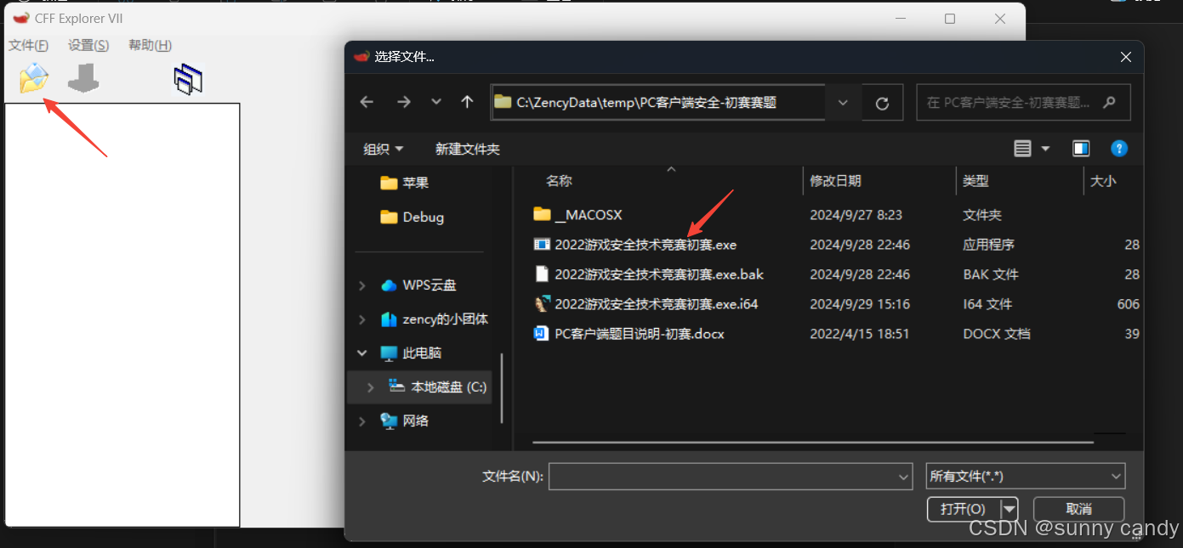Open the 设置(S) menu in CFF Explorer

[x=88, y=45]
